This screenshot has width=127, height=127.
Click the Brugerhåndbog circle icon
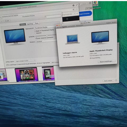coord(90,58)
